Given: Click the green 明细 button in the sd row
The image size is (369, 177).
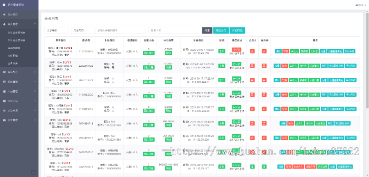Looking at the screenshot, I should coord(169,140).
